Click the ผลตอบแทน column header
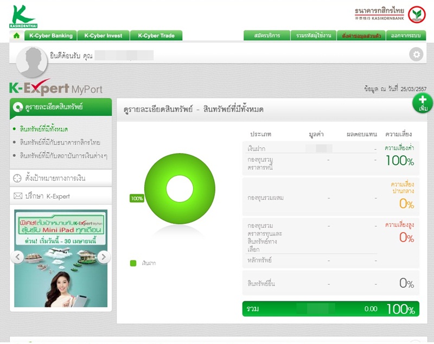 coord(362,134)
